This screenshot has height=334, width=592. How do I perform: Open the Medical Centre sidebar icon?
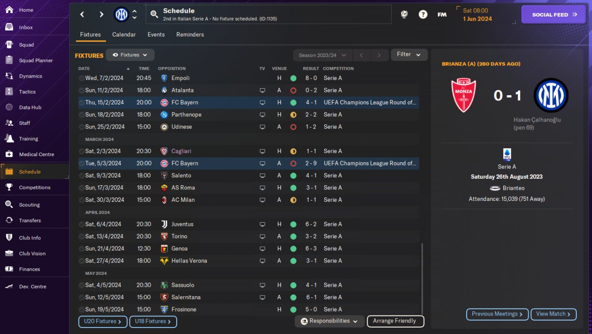9,154
